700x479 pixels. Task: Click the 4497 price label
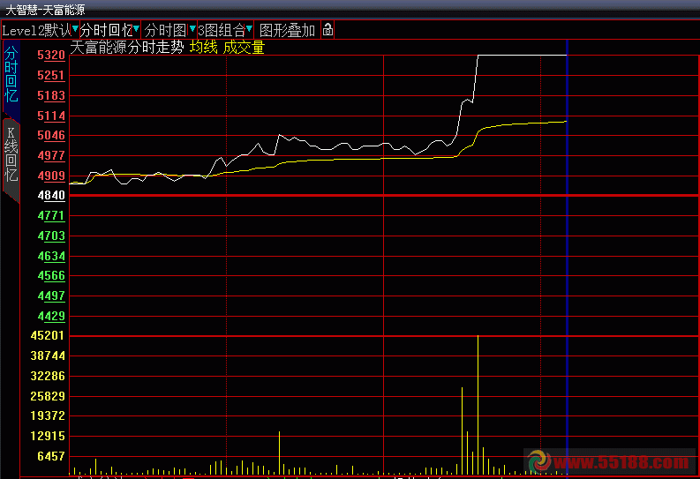[x=51, y=296]
